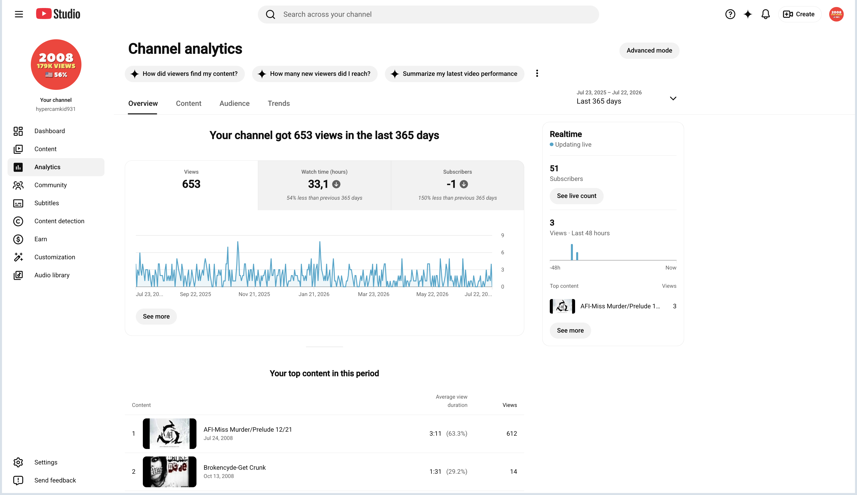This screenshot has height=495, width=857.
Task: Click the Content sidebar icon
Action: coord(18,149)
